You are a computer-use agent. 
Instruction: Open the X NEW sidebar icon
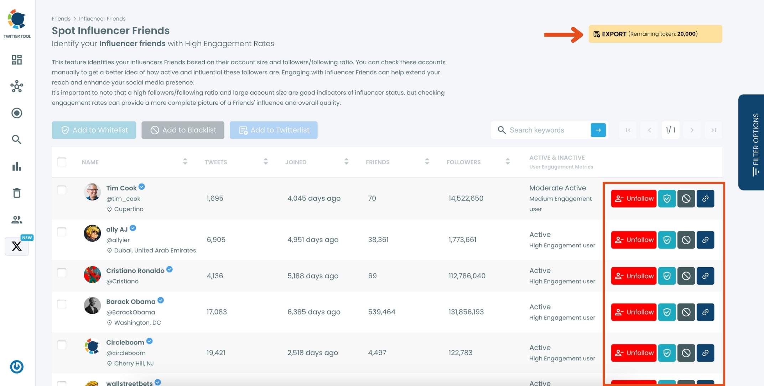click(17, 246)
